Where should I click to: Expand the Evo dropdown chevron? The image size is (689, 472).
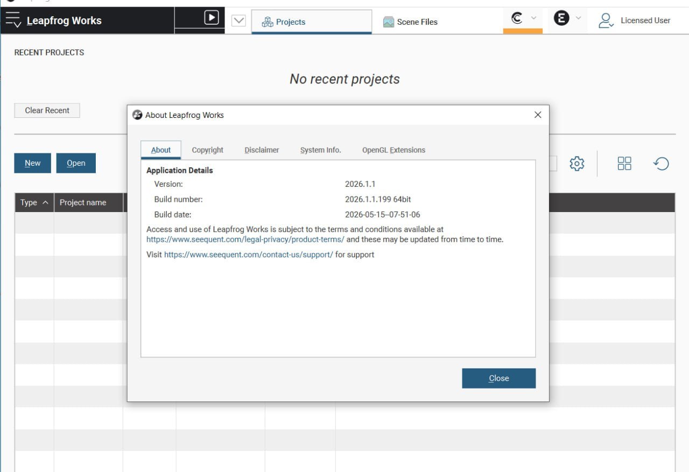(578, 18)
